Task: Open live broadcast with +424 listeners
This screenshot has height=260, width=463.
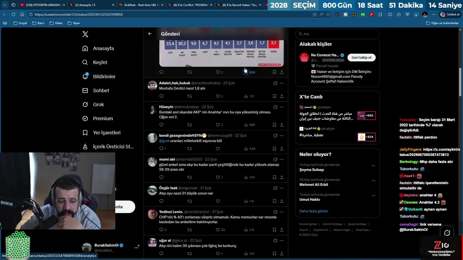Action: (x=366, y=137)
